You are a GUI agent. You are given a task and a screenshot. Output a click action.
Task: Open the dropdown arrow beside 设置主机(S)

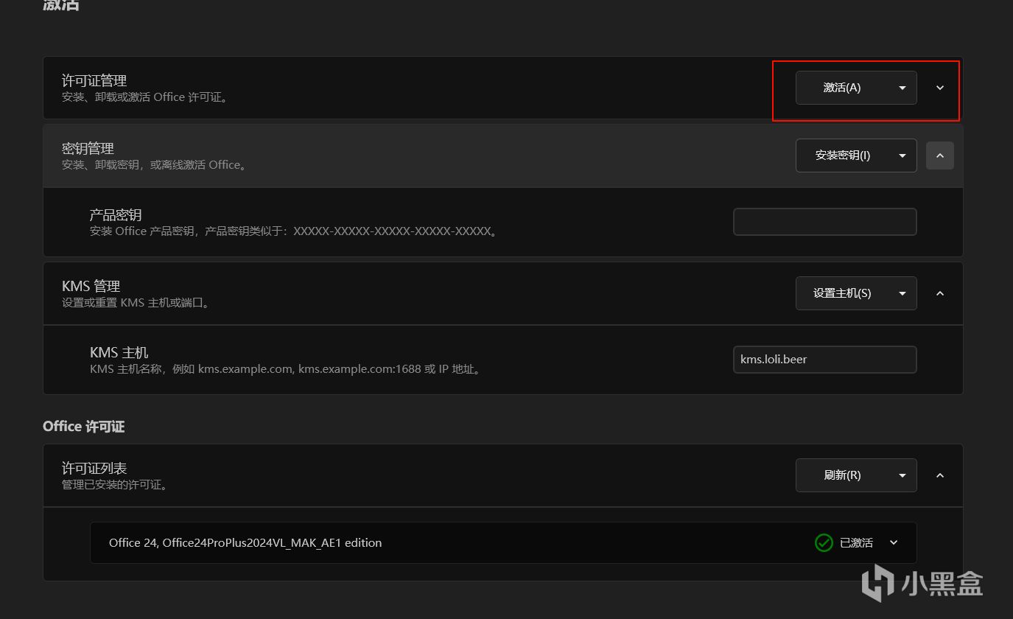tap(902, 293)
